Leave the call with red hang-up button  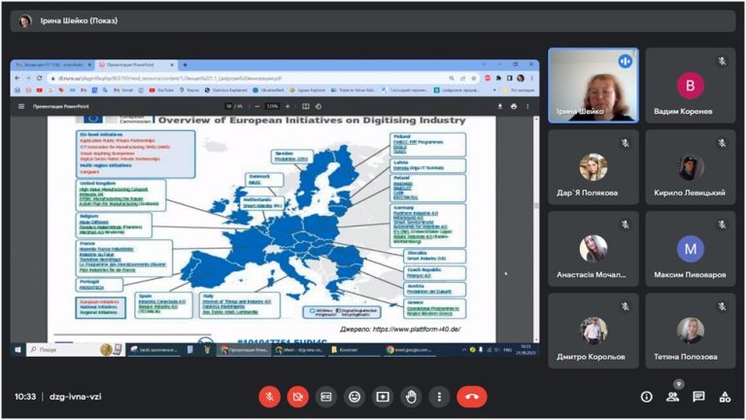click(x=471, y=397)
